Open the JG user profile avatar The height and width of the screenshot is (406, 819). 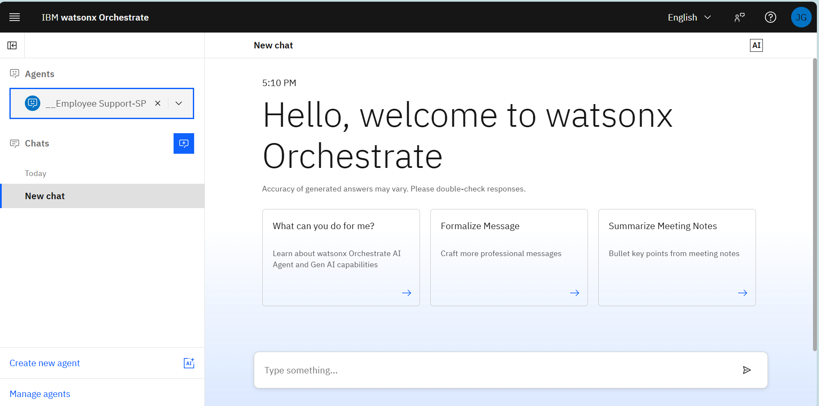pyautogui.click(x=801, y=17)
